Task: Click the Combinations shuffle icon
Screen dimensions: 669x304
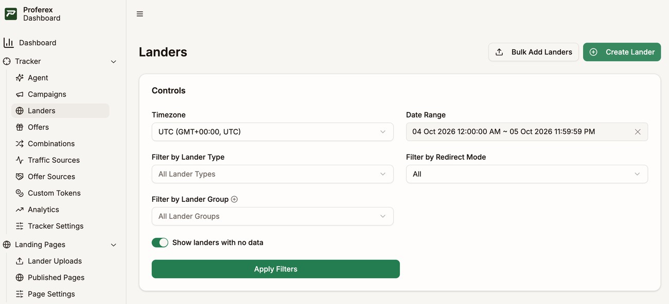Action: [20, 143]
